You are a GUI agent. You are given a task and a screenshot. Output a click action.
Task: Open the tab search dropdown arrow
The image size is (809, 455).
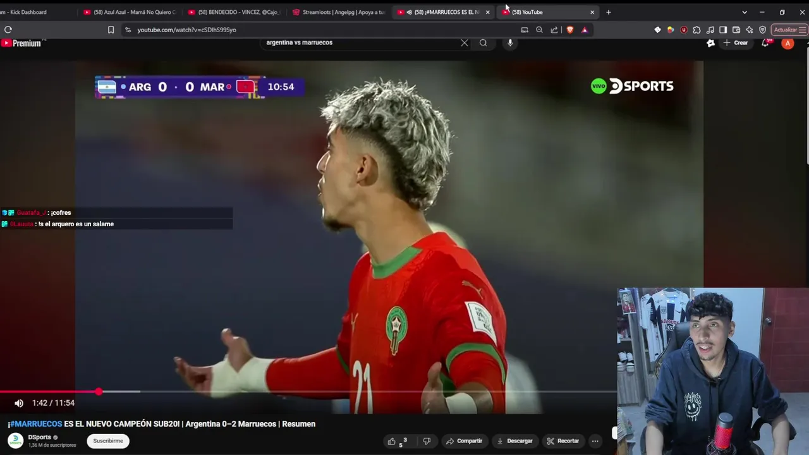point(745,12)
